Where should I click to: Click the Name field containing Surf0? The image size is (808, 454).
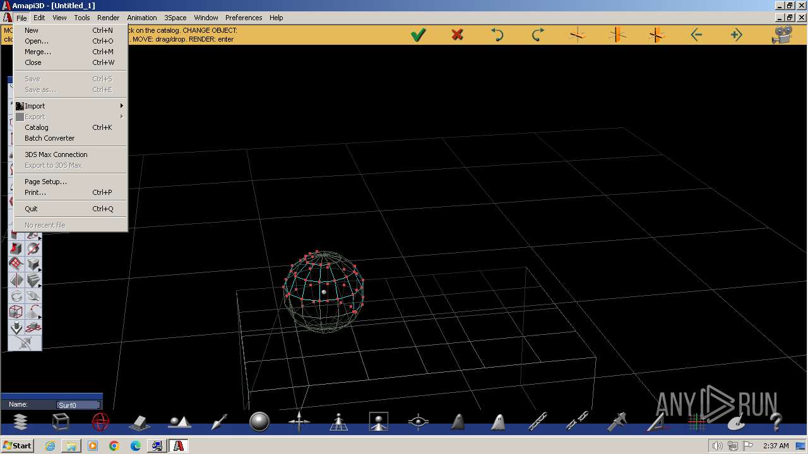[x=78, y=405]
